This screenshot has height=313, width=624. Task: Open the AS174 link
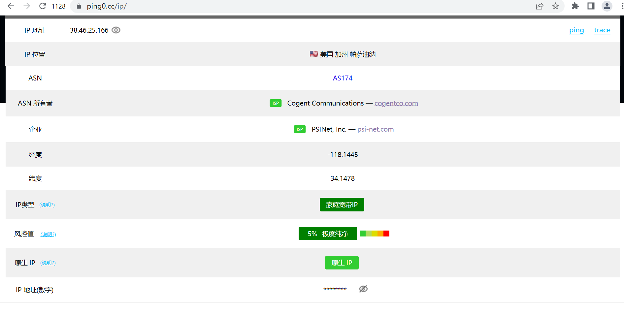[343, 78]
